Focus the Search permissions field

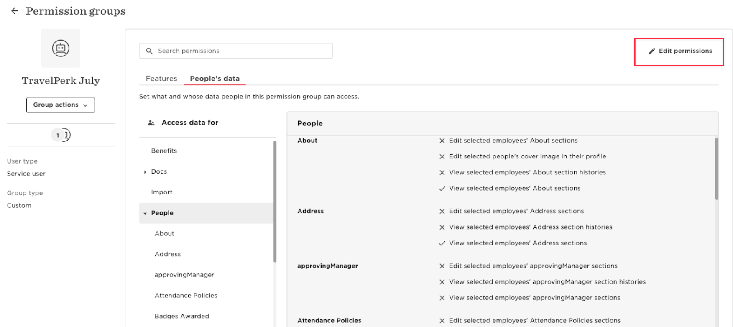(236, 51)
